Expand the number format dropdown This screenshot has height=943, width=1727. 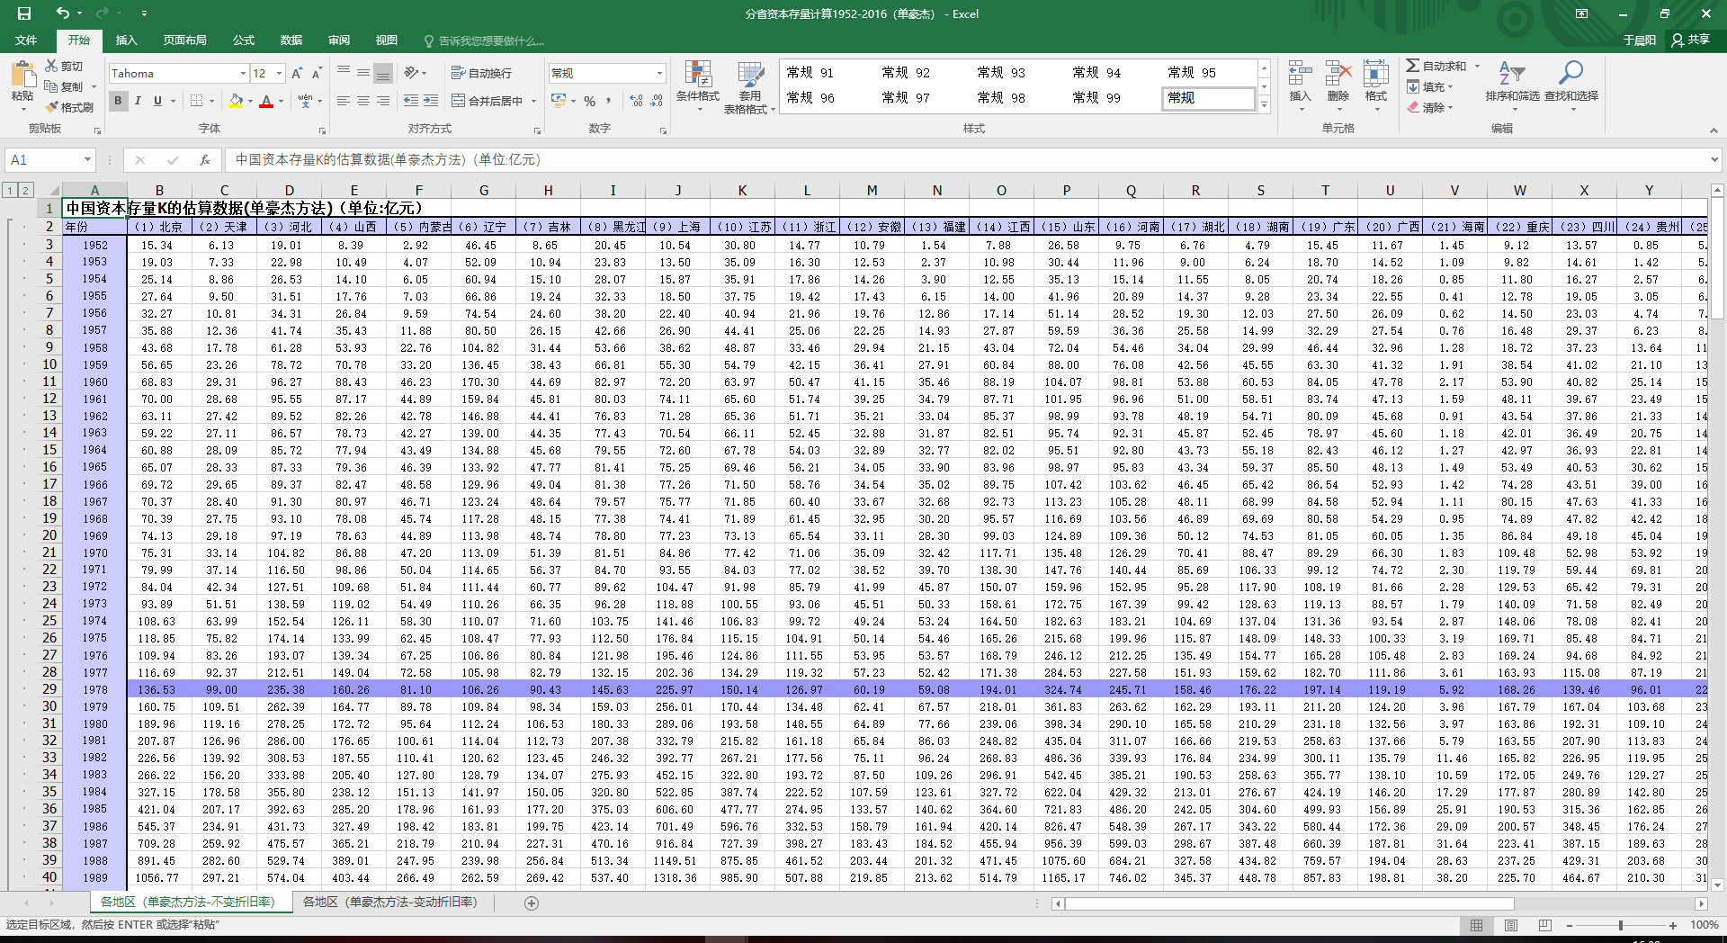[659, 74]
